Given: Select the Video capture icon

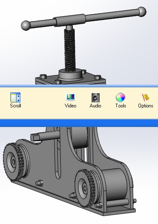Looking at the screenshot, I should [x=71, y=97].
